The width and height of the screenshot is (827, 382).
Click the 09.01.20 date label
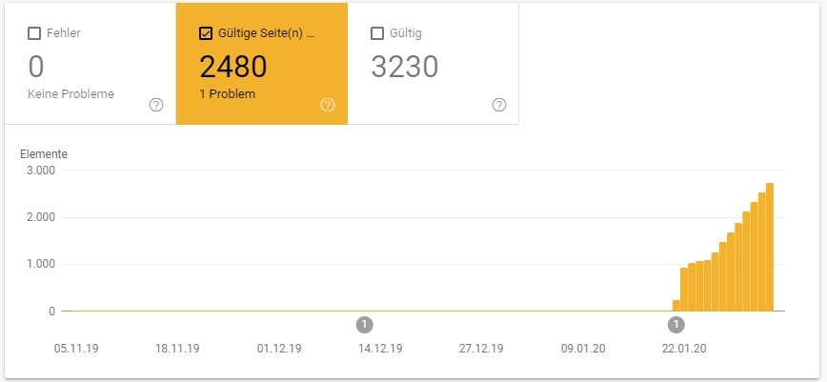click(x=582, y=349)
